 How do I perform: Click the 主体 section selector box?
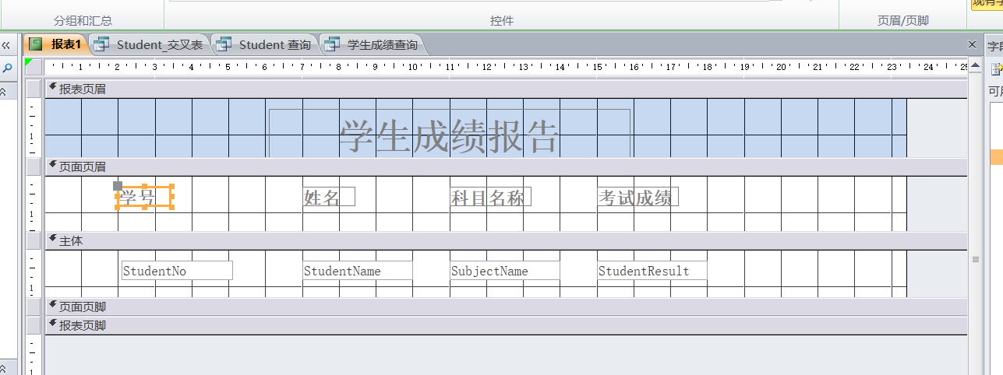click(33, 240)
